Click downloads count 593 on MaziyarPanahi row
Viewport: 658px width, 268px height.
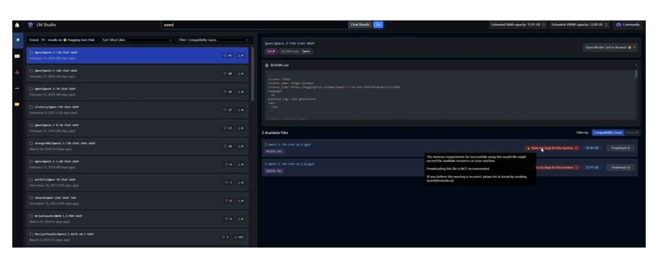click(239, 237)
